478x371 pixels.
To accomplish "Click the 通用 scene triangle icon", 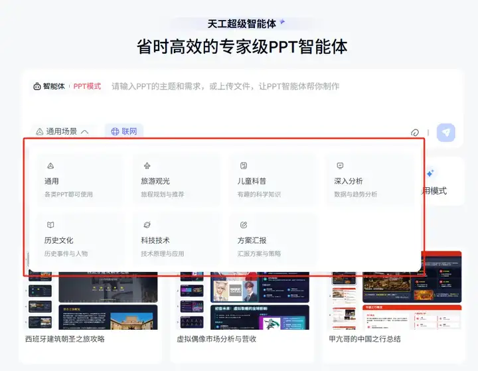I will tap(50, 166).
